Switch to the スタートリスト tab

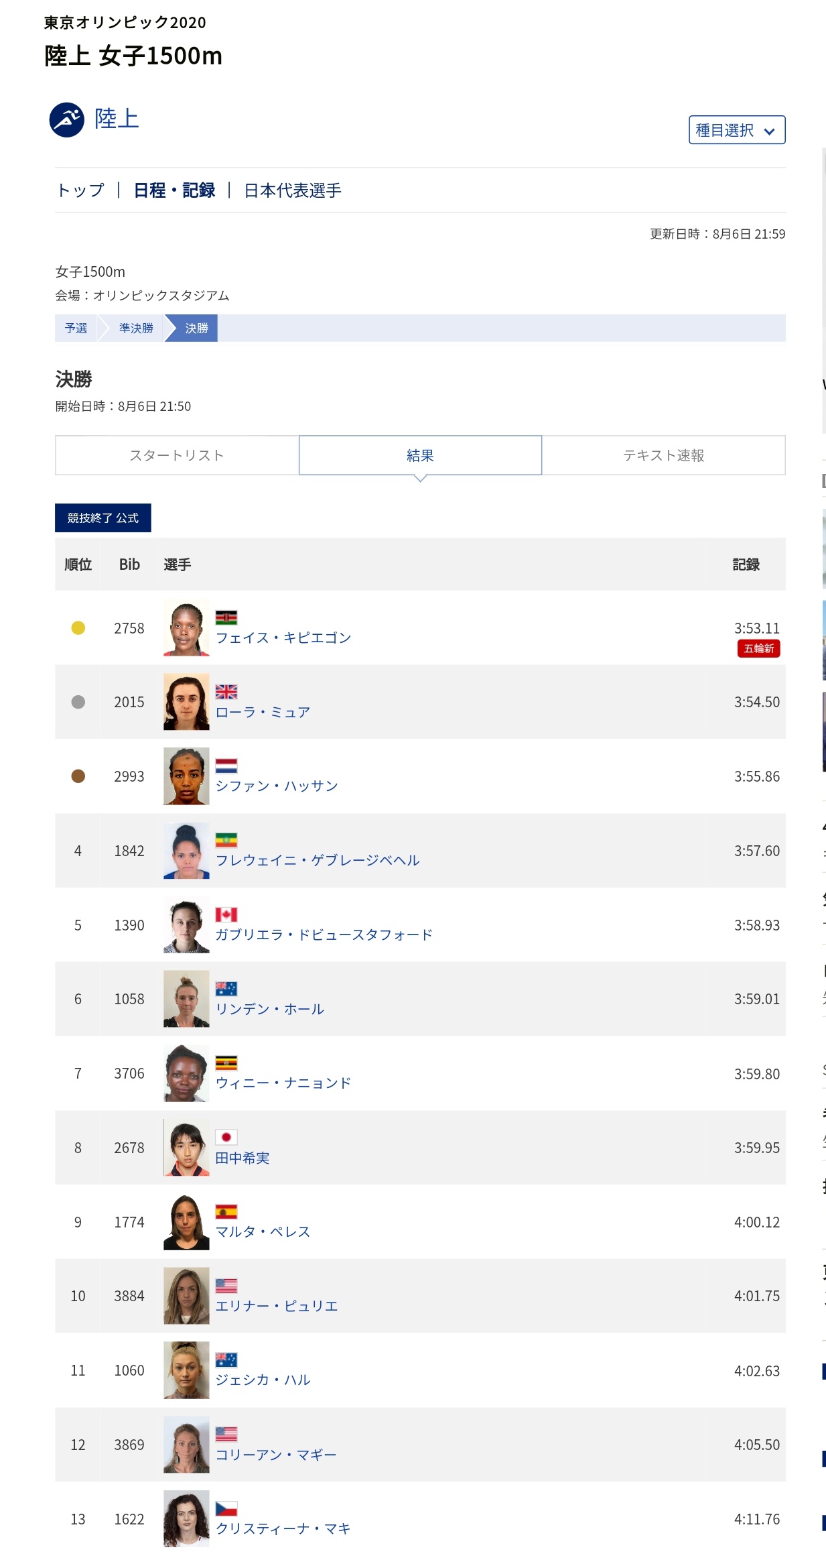click(177, 455)
